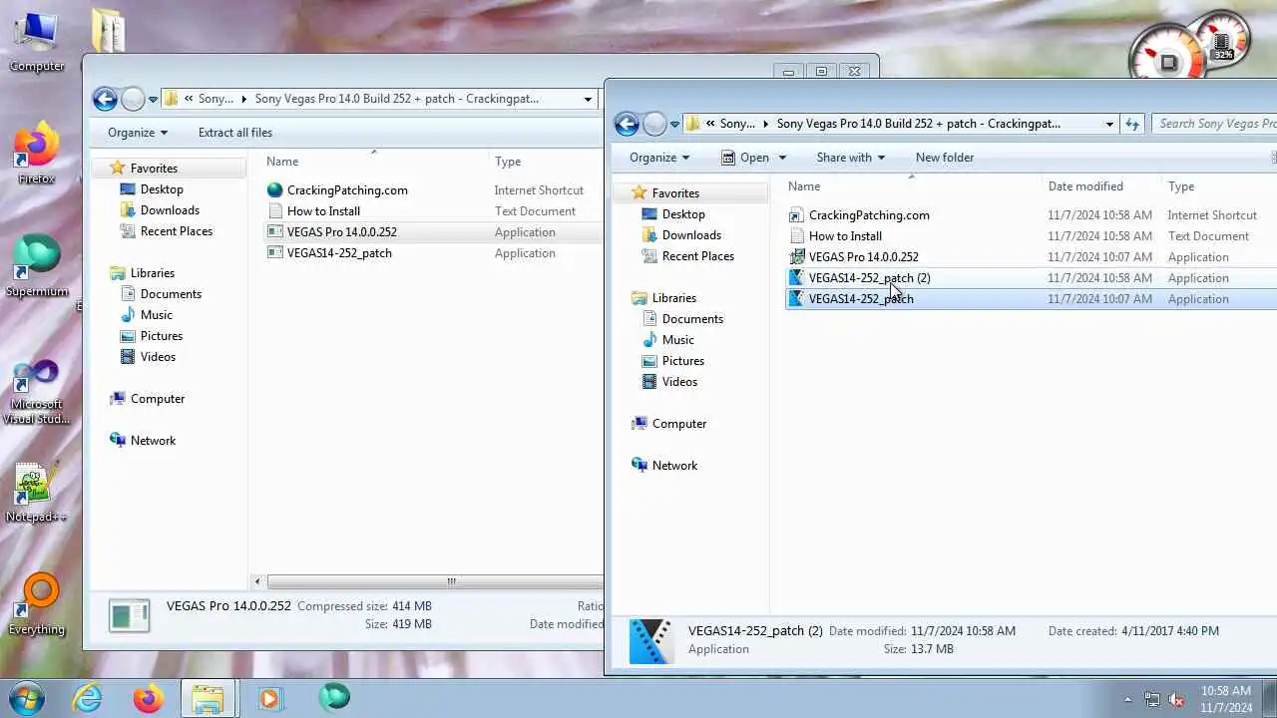1277x718 pixels.
Task: Click Extract all files in rear window
Action: 235,133
